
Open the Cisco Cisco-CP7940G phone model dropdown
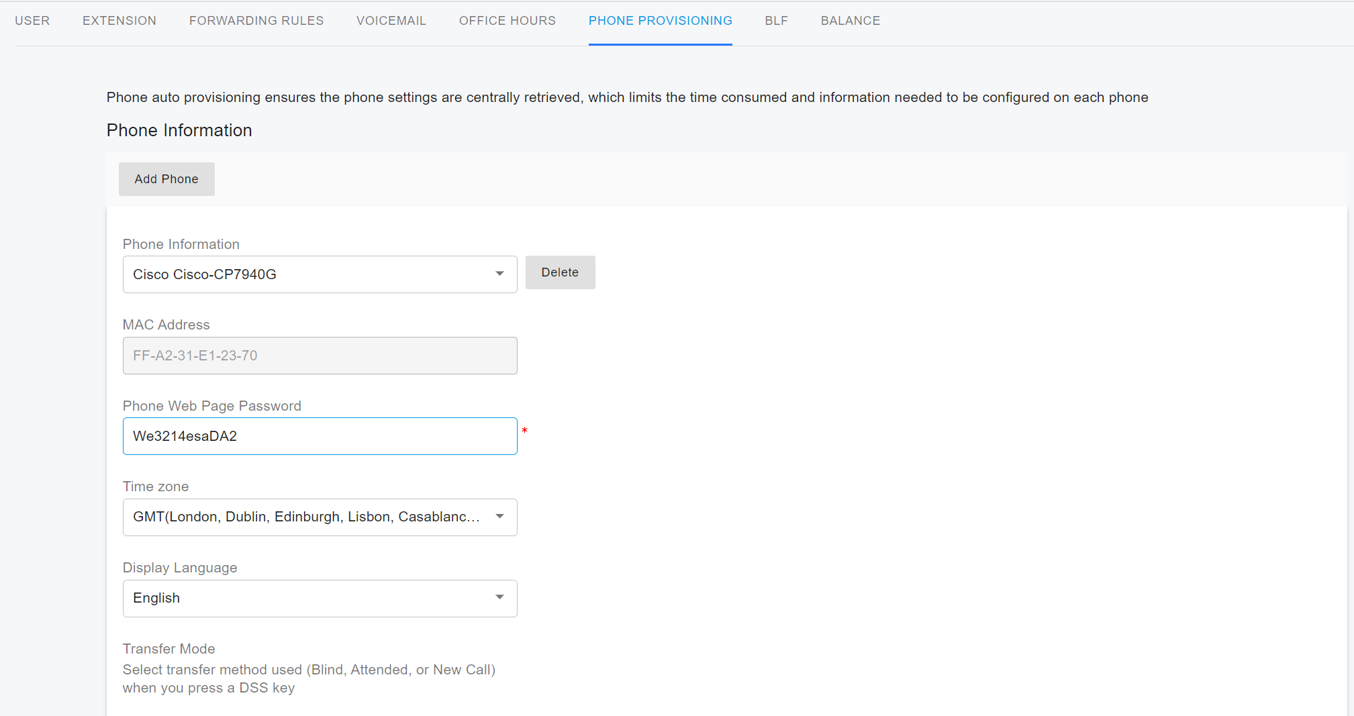(x=309, y=274)
